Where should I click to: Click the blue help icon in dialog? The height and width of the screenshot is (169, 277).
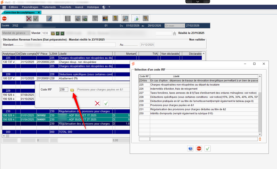(x=191, y=149)
